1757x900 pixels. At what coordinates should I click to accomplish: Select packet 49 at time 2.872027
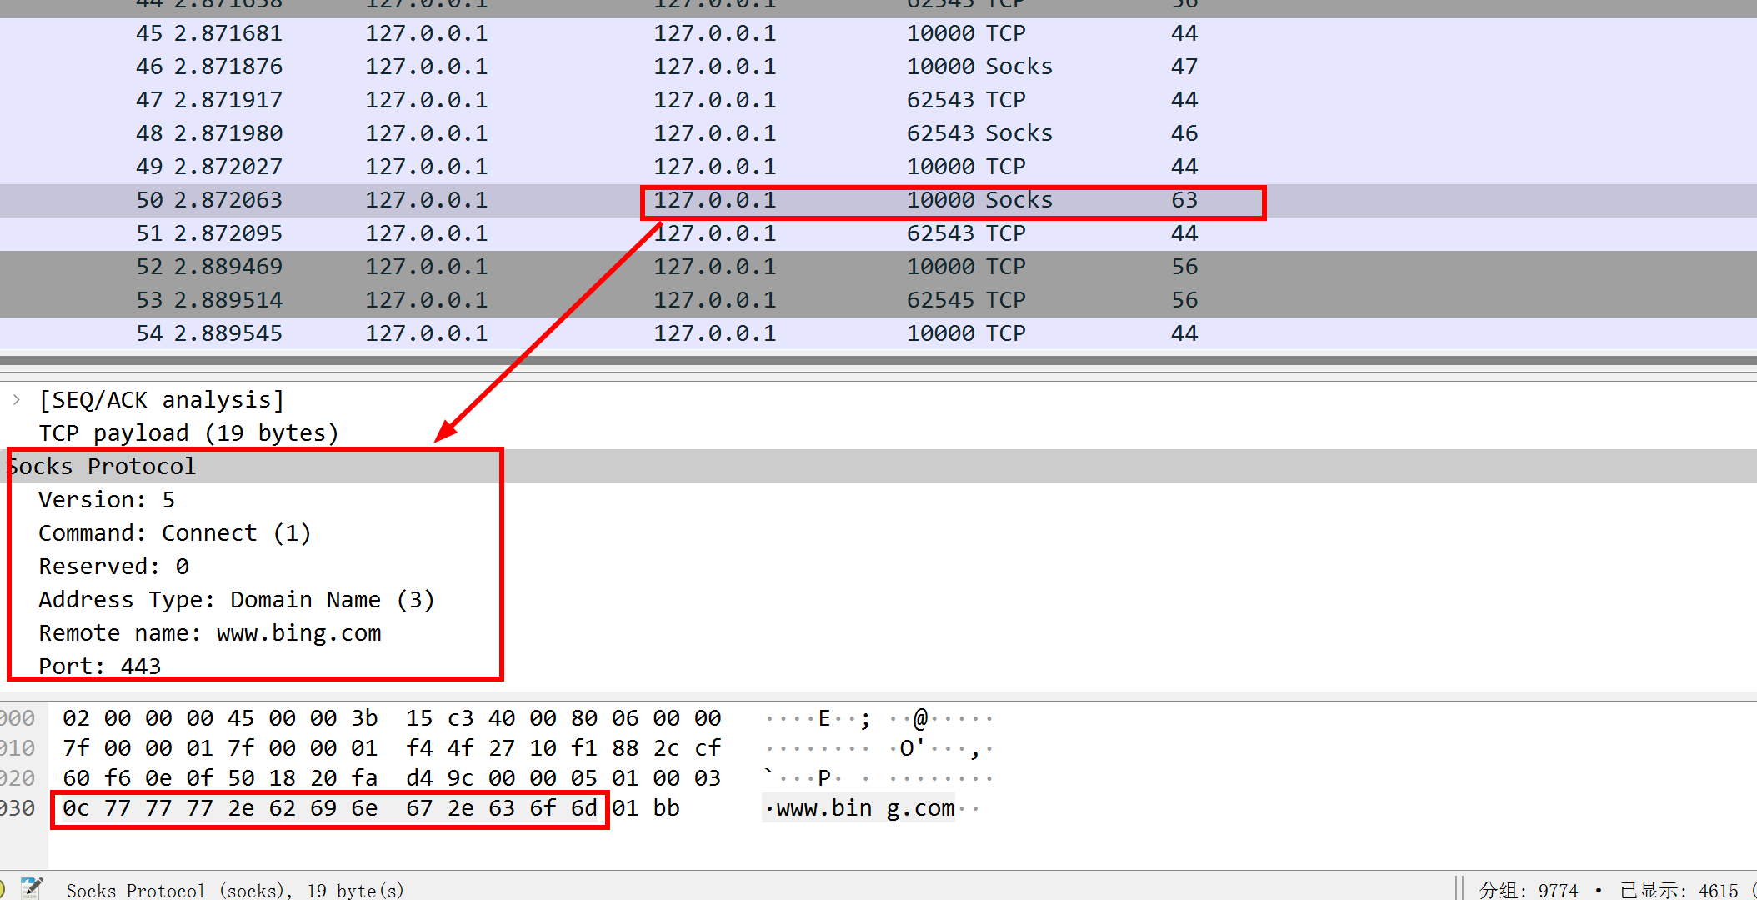tap(878, 167)
